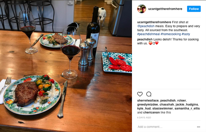Screen dimensions: 206x132
Task: Click the Add a comment field
Action: tap(166, 127)
